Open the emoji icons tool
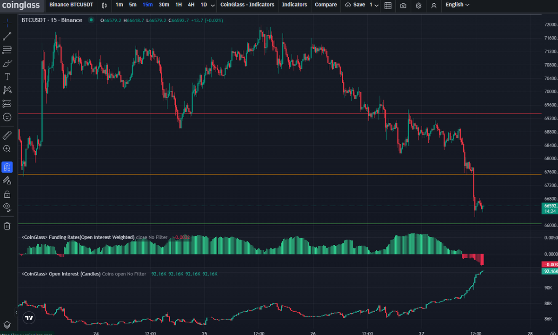Image resolution: width=558 pixels, height=335 pixels. coord(7,117)
